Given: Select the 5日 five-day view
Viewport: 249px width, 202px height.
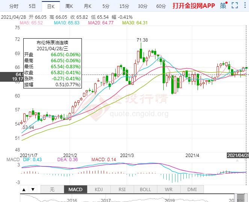Looking at the screenshot, I should (x=32, y=6).
